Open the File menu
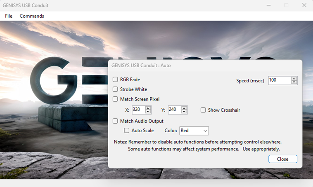This screenshot has height=187, width=313. click(x=9, y=16)
